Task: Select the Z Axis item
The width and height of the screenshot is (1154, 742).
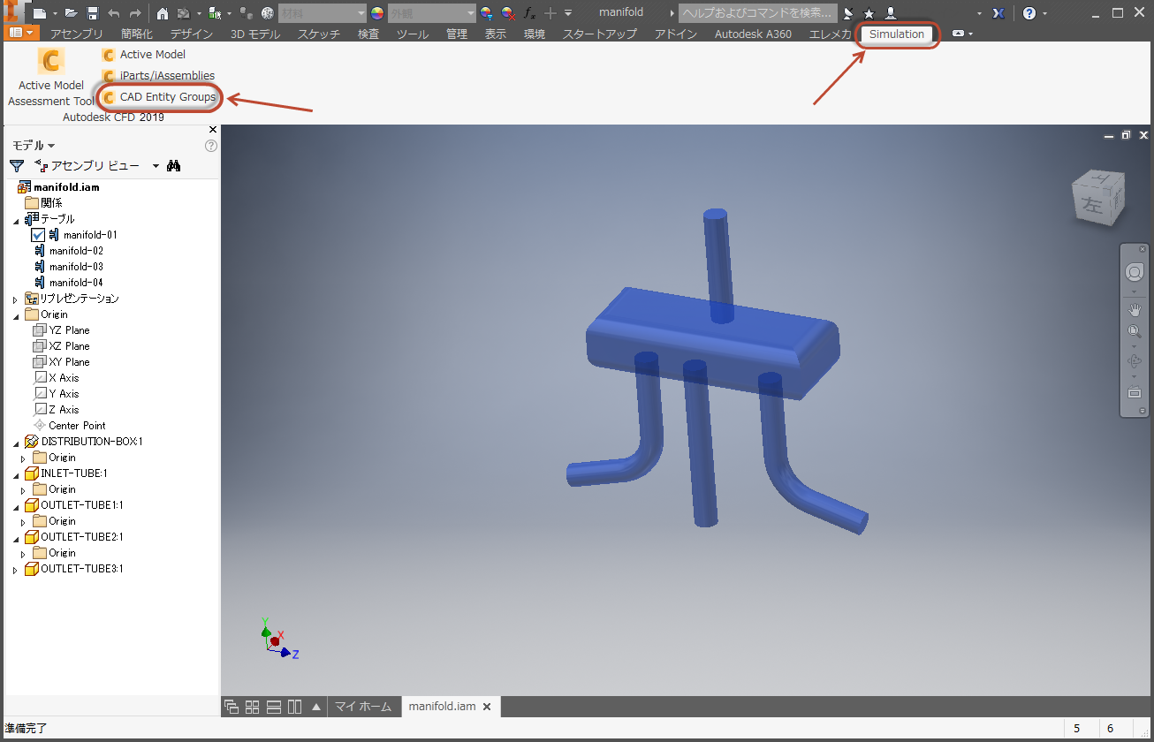Action: tap(57, 410)
